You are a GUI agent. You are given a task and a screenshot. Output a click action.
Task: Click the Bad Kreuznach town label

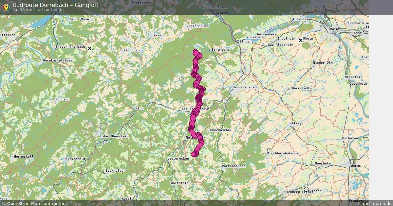[x=245, y=87]
